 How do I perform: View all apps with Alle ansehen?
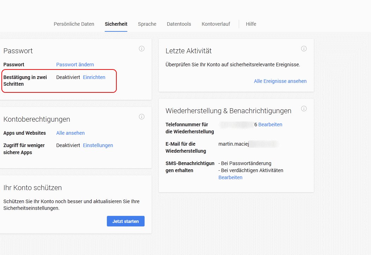70,133
